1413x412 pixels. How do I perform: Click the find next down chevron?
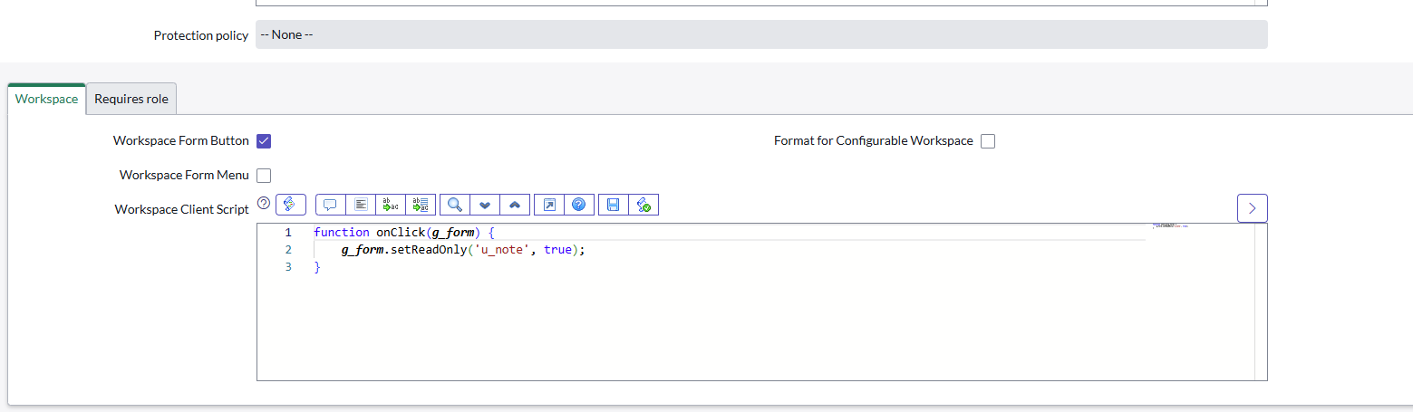point(484,205)
